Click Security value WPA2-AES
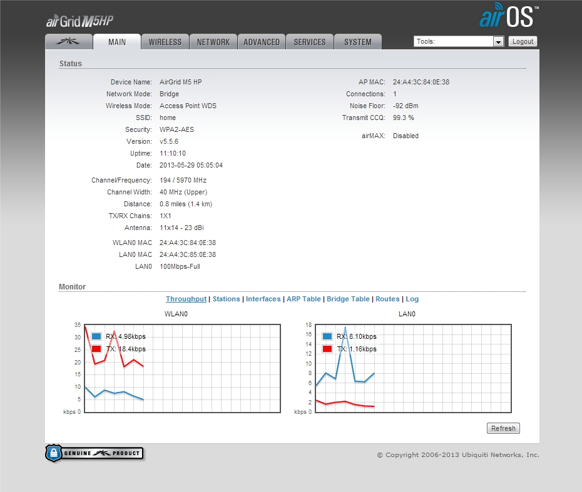Screen dimensions: 582x492 (x=176, y=129)
